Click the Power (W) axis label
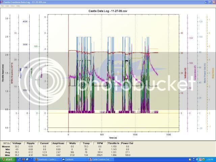216x162 pixels. (21, 74)
